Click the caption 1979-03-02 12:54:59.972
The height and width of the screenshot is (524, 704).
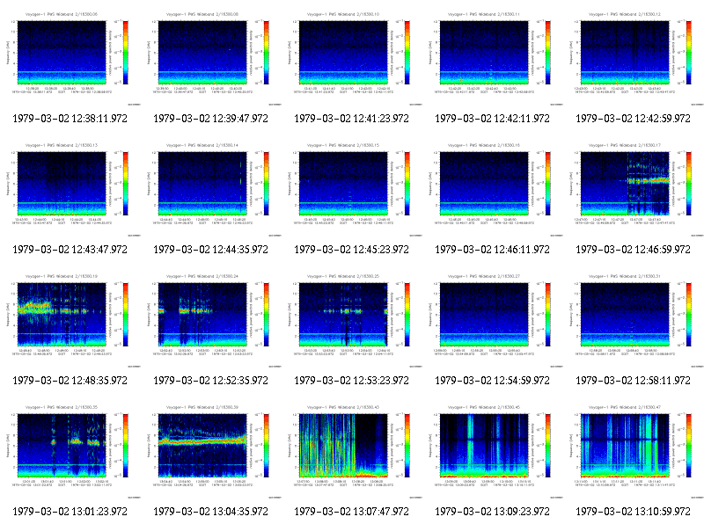492,381
